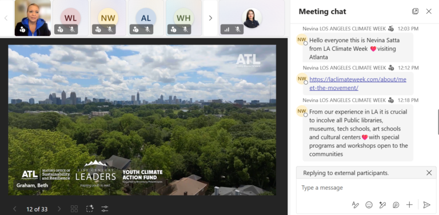Click NW avatar beside the 12:03 PM message

(302, 40)
